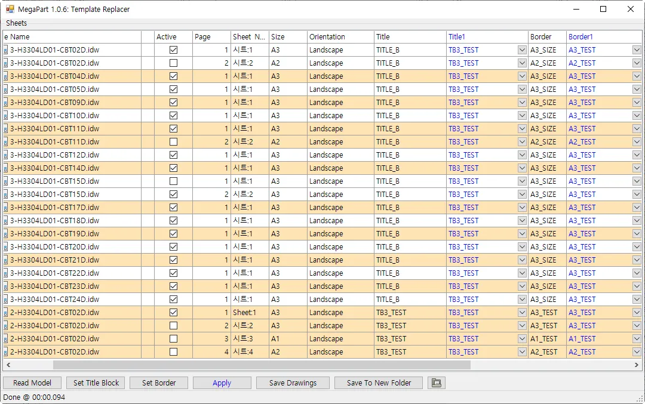Viewport: 645px width, 404px height.
Task: Click file icon of 3-H3304LD01-CBT10D.idw
Action: (6, 116)
